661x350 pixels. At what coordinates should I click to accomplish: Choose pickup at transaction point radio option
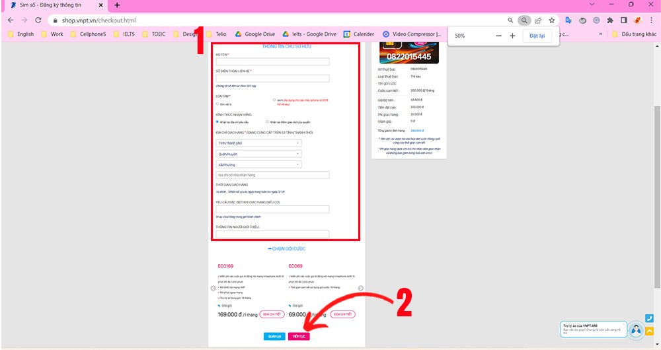tap(267, 122)
